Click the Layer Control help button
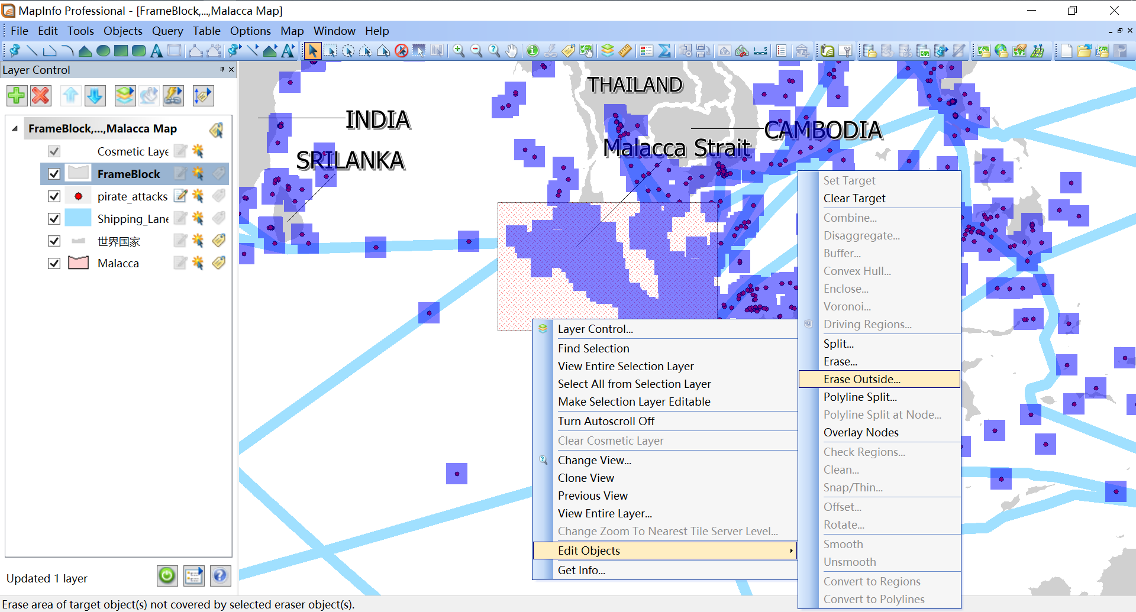The image size is (1136, 612). coord(220,575)
